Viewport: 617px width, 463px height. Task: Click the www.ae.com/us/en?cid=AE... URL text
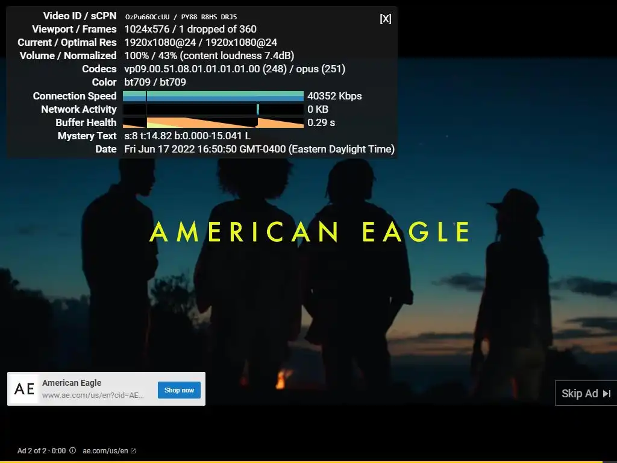93,395
